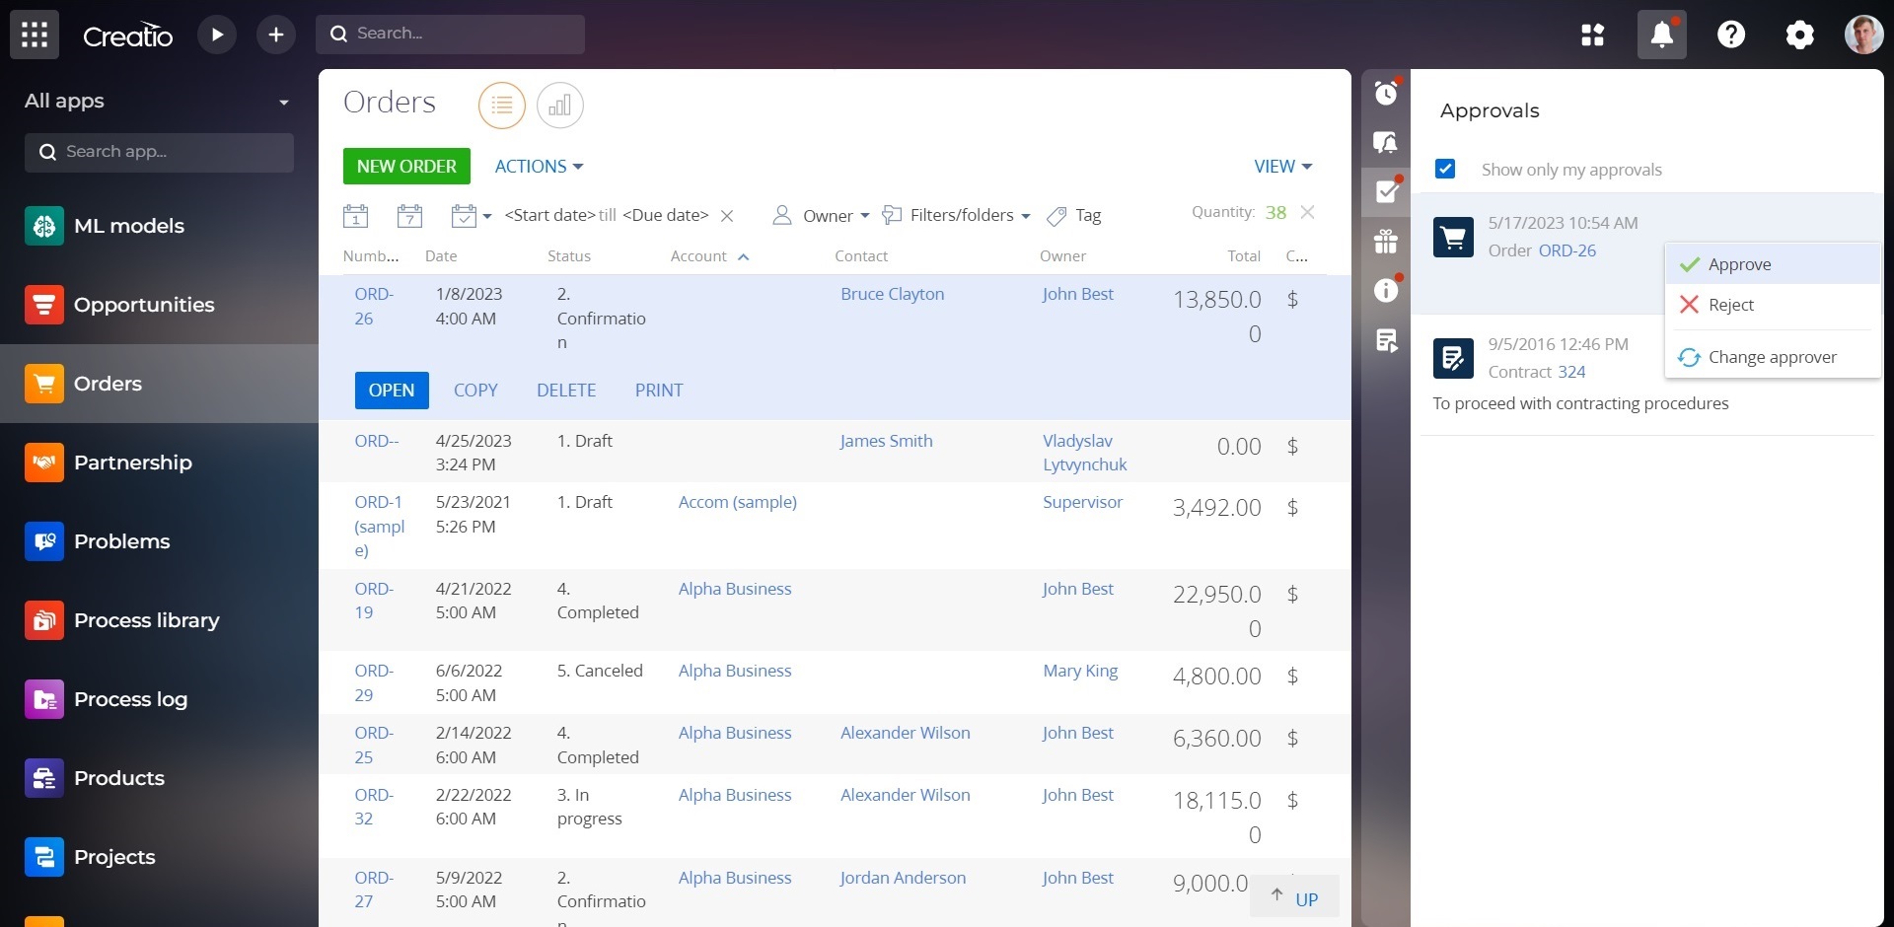Click the Tag button
The width and height of the screenshot is (1894, 927).
(1073, 215)
